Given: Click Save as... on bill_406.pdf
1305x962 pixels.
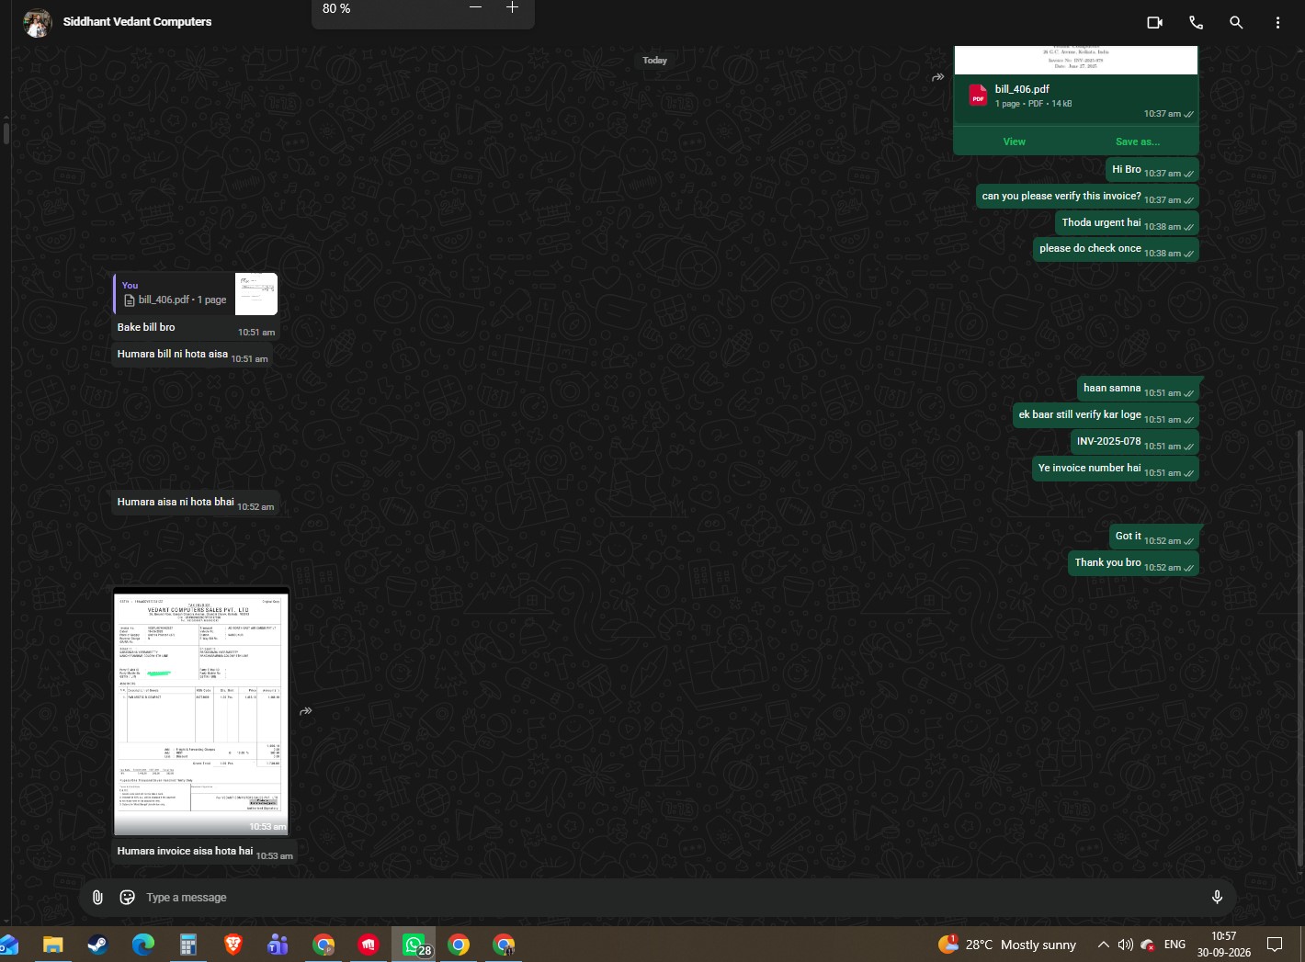Looking at the screenshot, I should (x=1137, y=141).
